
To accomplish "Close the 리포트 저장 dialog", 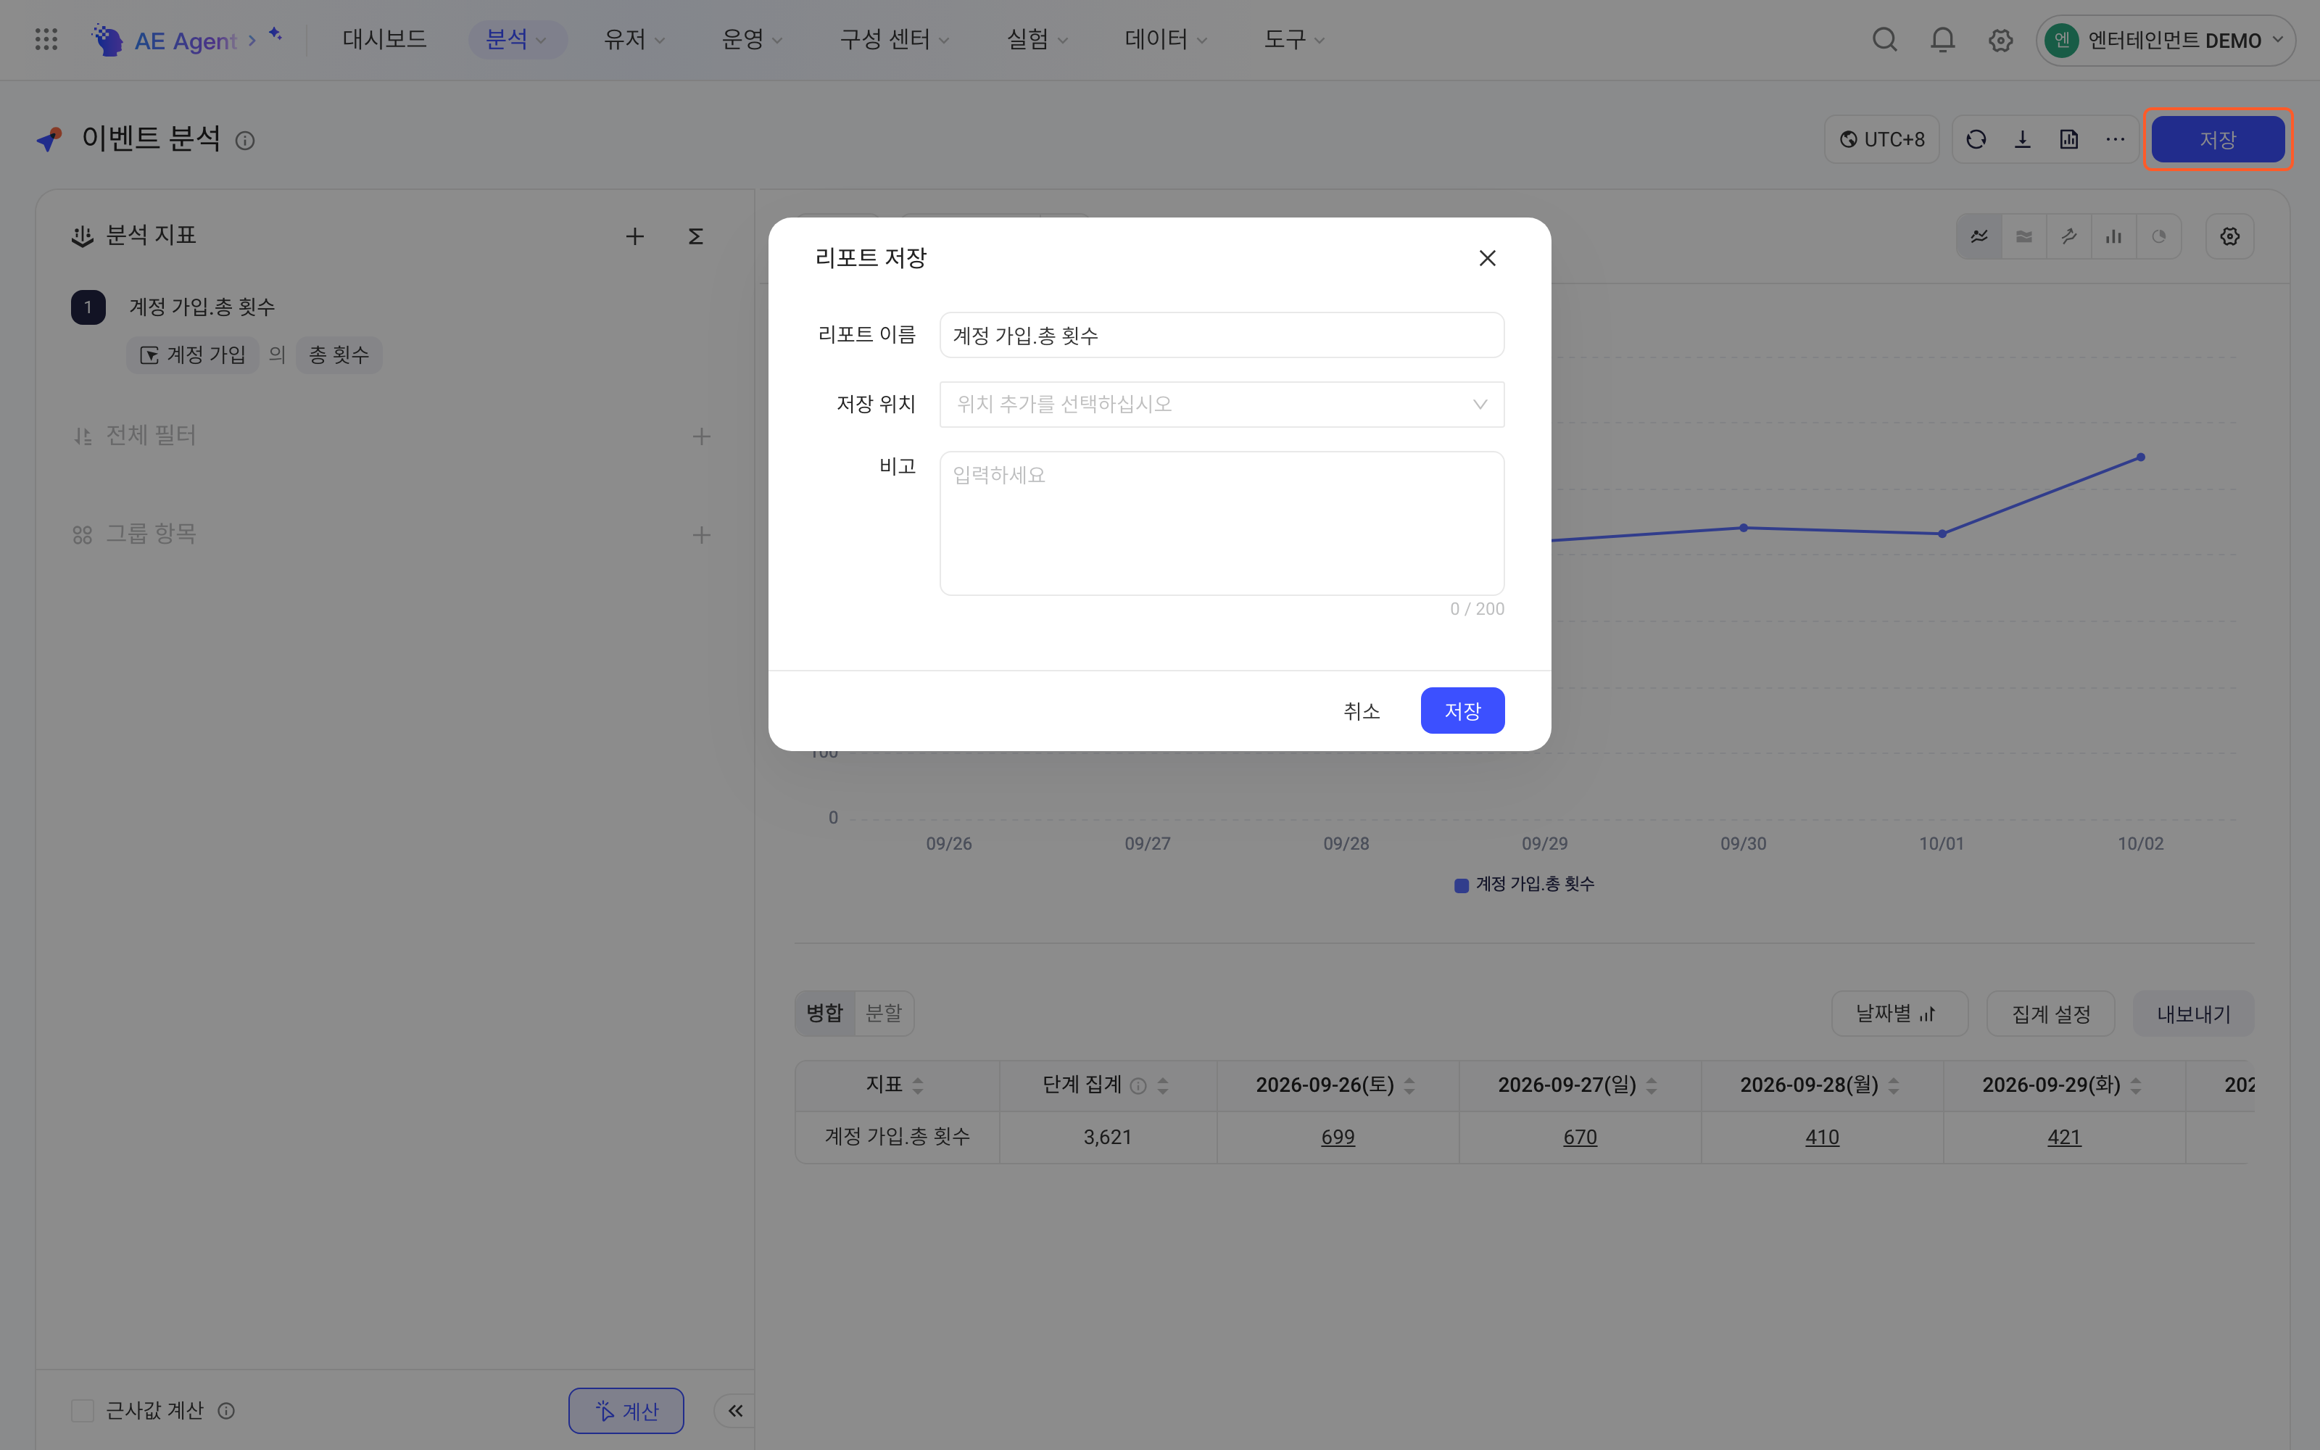I will (x=1487, y=258).
